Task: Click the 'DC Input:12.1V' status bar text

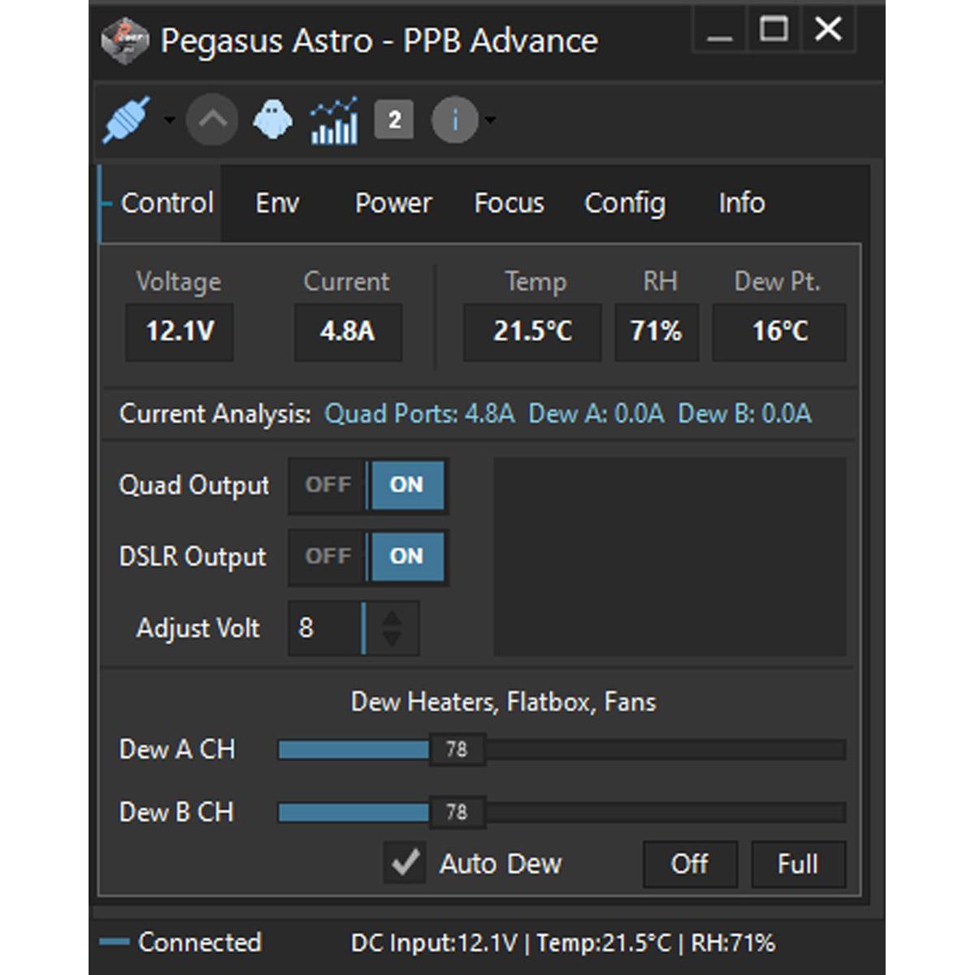Action: [x=434, y=943]
